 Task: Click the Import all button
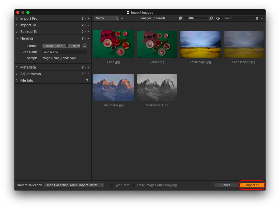pyautogui.click(x=252, y=185)
